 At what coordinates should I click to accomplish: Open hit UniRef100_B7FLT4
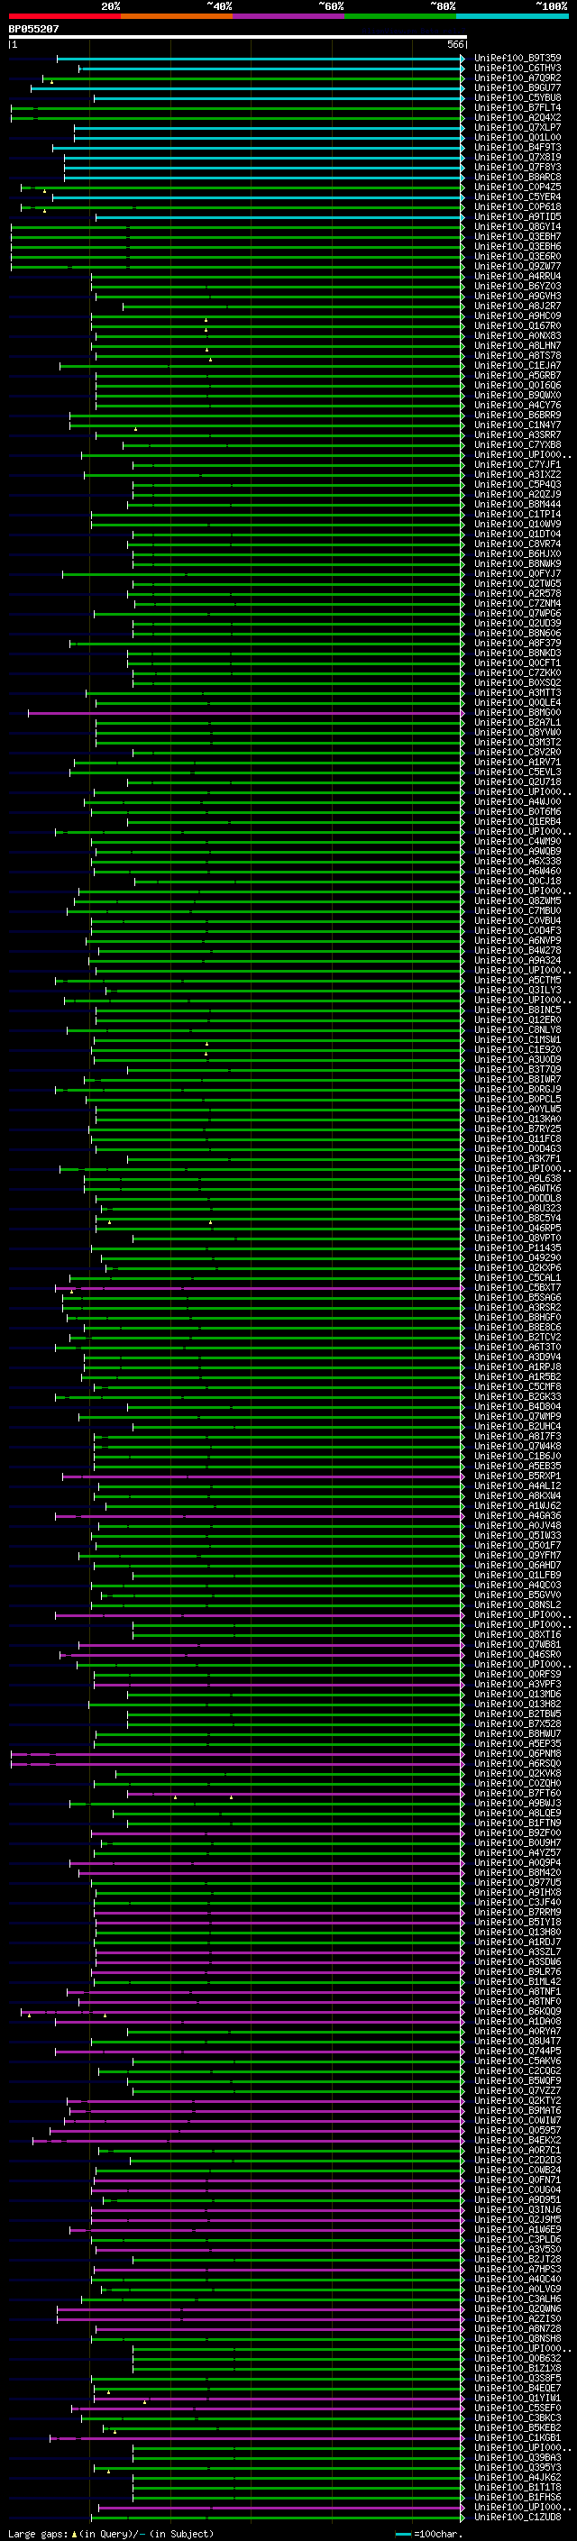coord(517,107)
